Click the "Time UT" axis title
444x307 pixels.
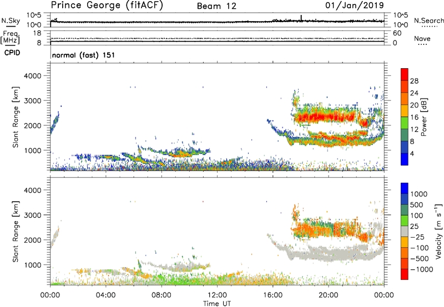pos(217,304)
